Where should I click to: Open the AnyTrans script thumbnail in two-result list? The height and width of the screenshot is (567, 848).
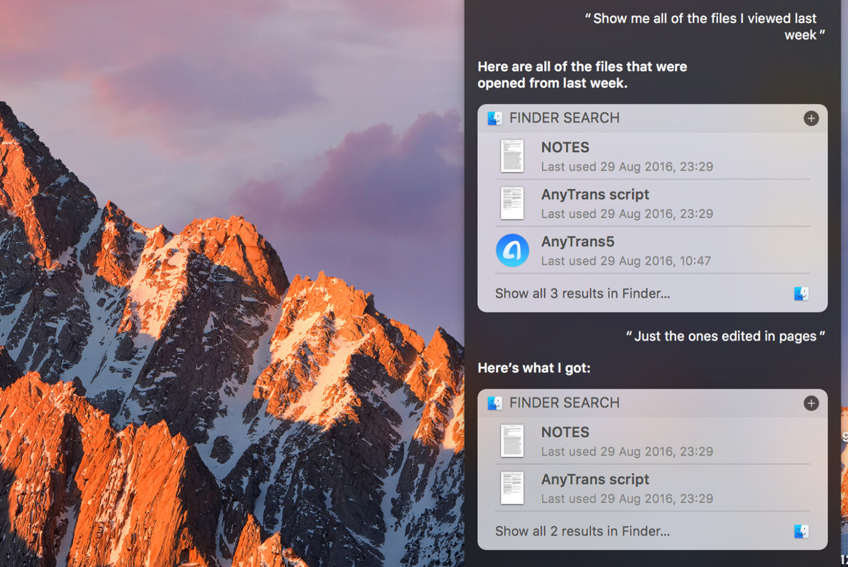pyautogui.click(x=512, y=488)
